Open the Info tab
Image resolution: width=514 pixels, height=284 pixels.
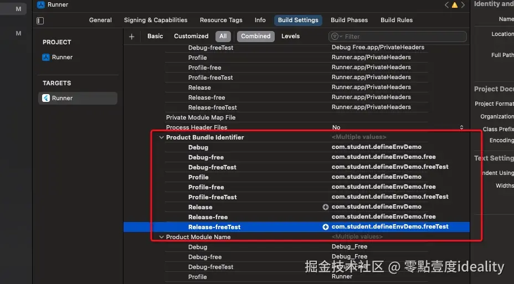[260, 20]
